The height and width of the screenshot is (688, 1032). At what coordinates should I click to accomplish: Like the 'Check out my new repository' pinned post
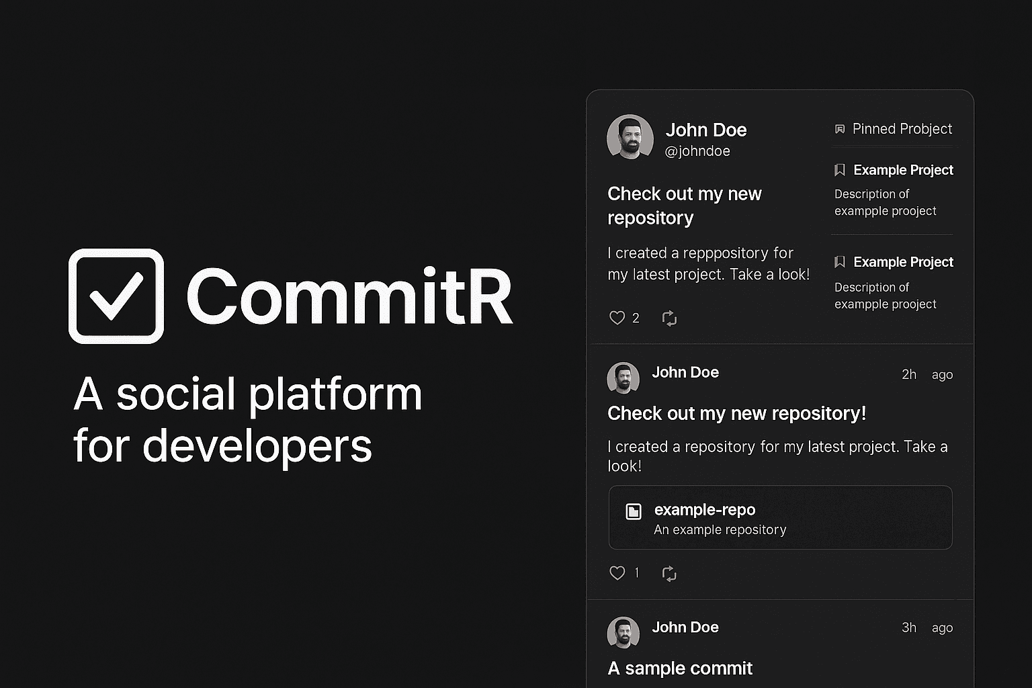click(616, 318)
